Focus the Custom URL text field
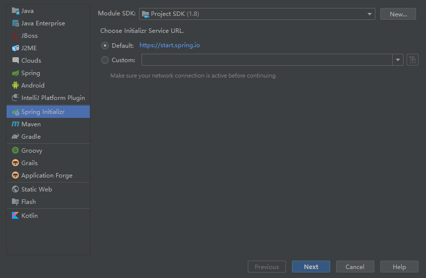426x278 pixels. pyautogui.click(x=267, y=60)
